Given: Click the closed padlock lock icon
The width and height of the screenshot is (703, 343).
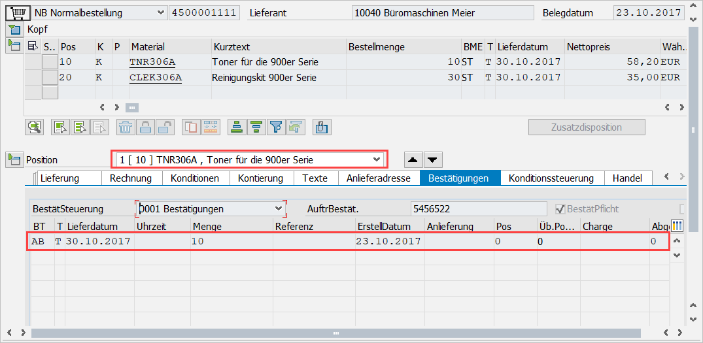Looking at the screenshot, I should click(x=145, y=127).
